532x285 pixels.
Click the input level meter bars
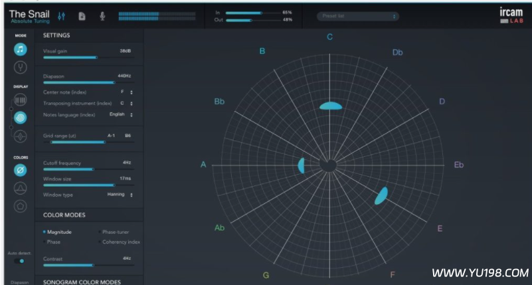pyautogui.click(x=157, y=17)
